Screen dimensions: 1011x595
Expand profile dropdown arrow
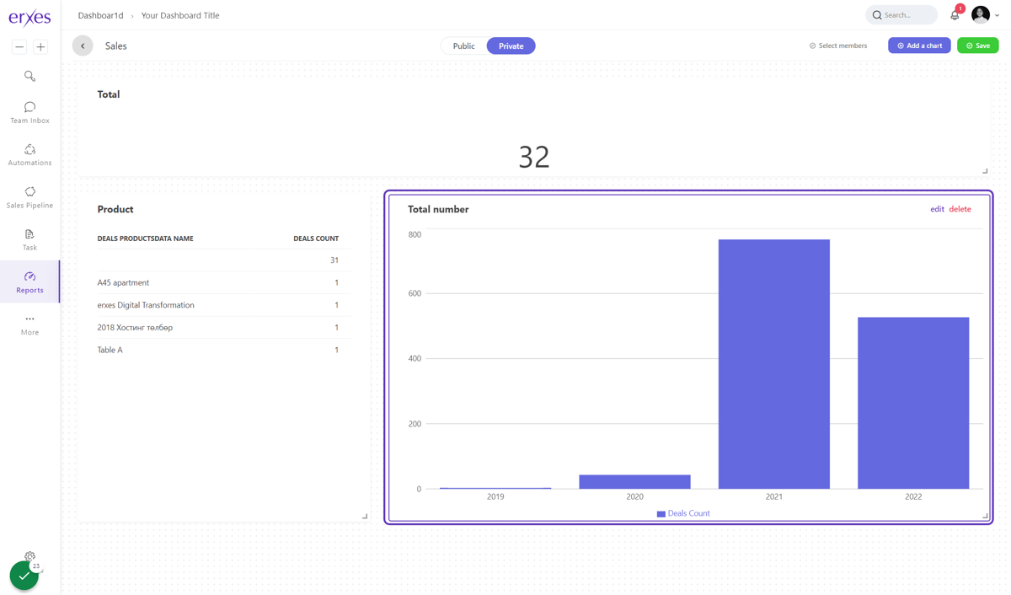click(998, 15)
